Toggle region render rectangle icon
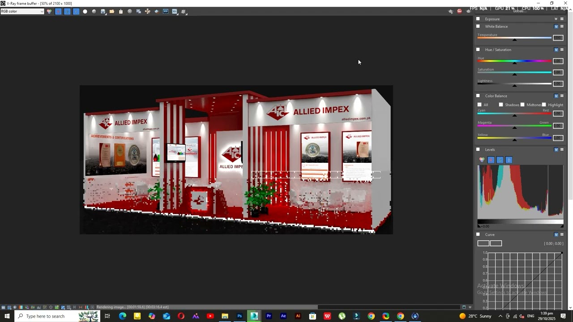Image resolution: width=573 pixels, height=322 pixels. coord(166,11)
